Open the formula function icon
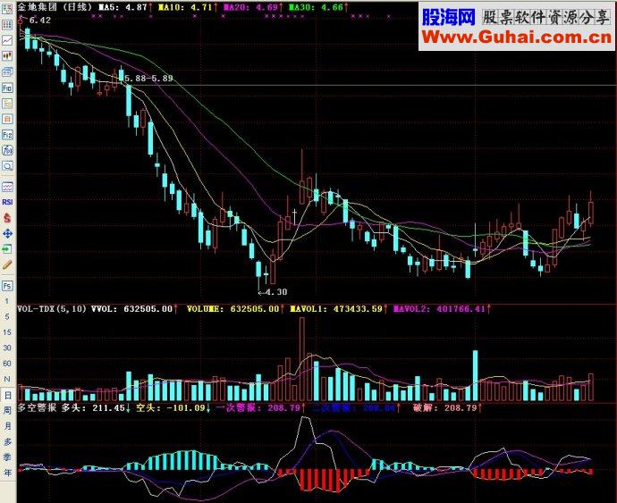Image resolution: width=617 pixels, height=503 pixels. (x=7, y=150)
